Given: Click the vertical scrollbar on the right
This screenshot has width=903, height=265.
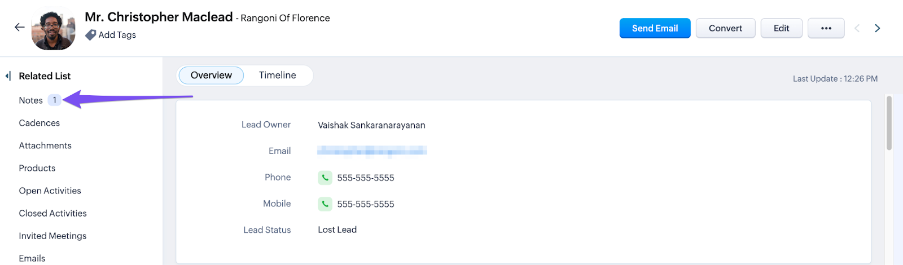Looking at the screenshot, I should point(889,124).
